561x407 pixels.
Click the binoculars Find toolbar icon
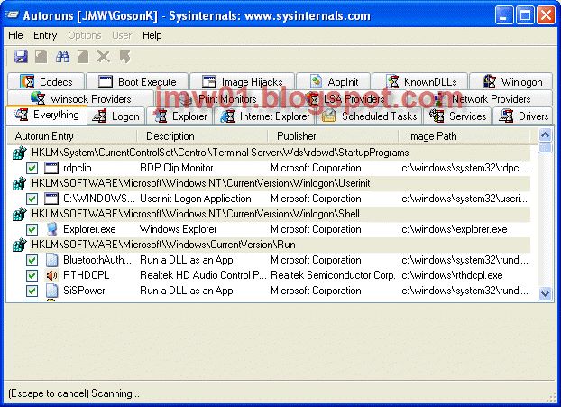click(62, 57)
